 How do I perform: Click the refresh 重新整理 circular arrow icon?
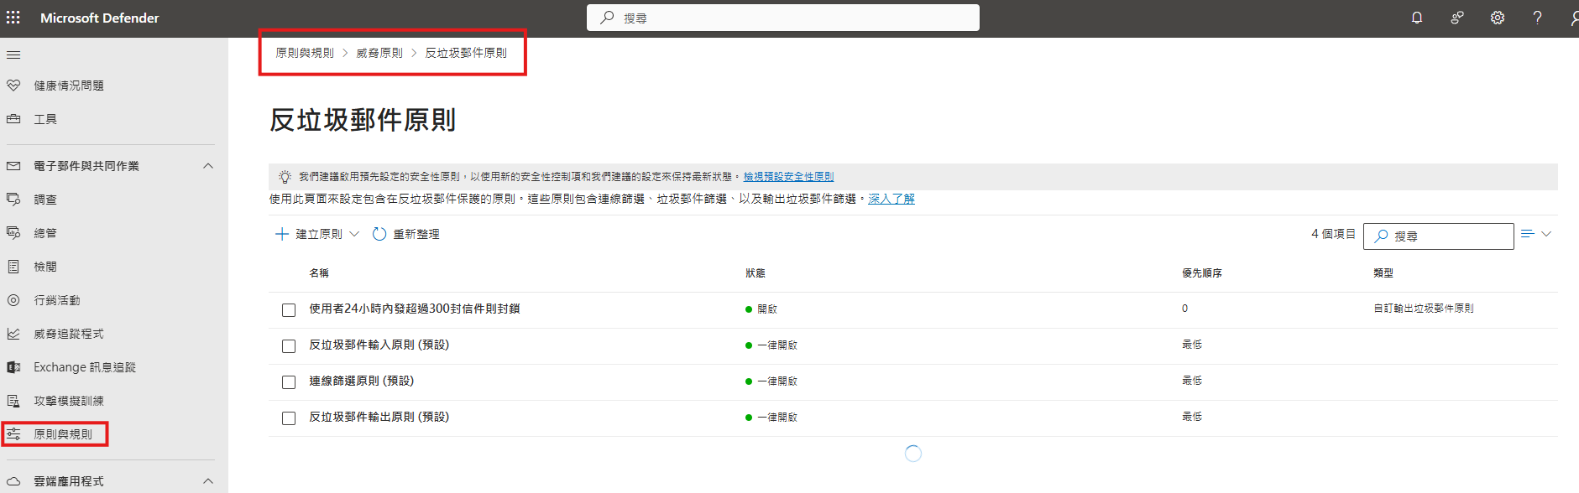click(379, 235)
